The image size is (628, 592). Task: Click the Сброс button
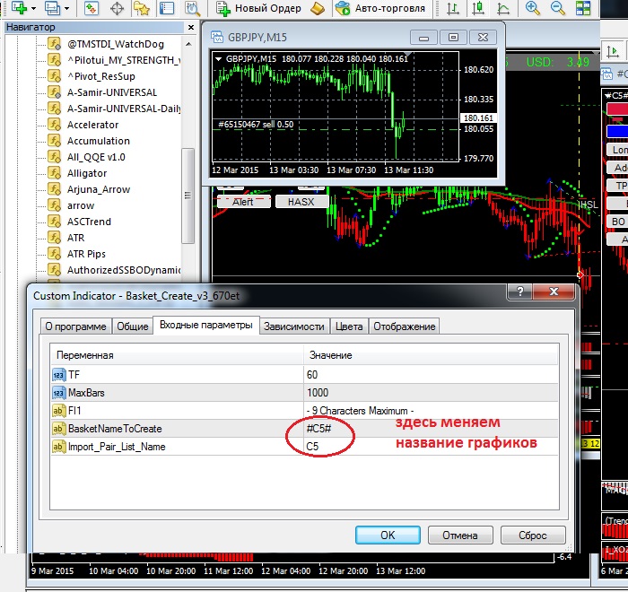[x=533, y=535]
